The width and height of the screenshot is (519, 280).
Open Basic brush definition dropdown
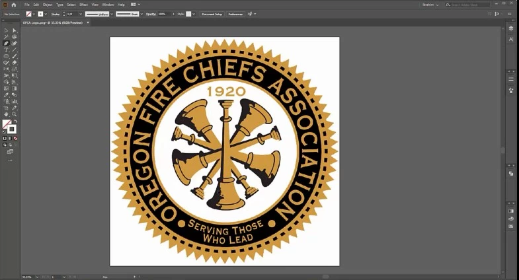click(x=141, y=15)
